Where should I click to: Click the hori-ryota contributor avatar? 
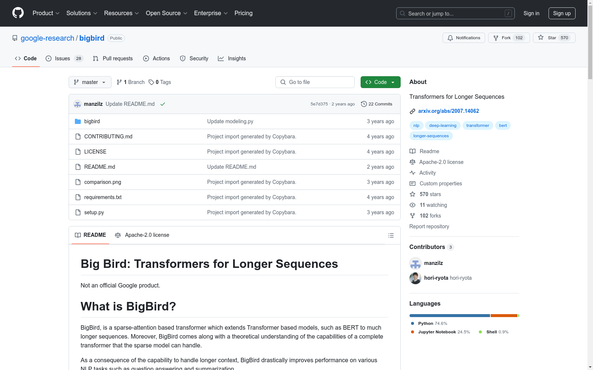coord(415,278)
